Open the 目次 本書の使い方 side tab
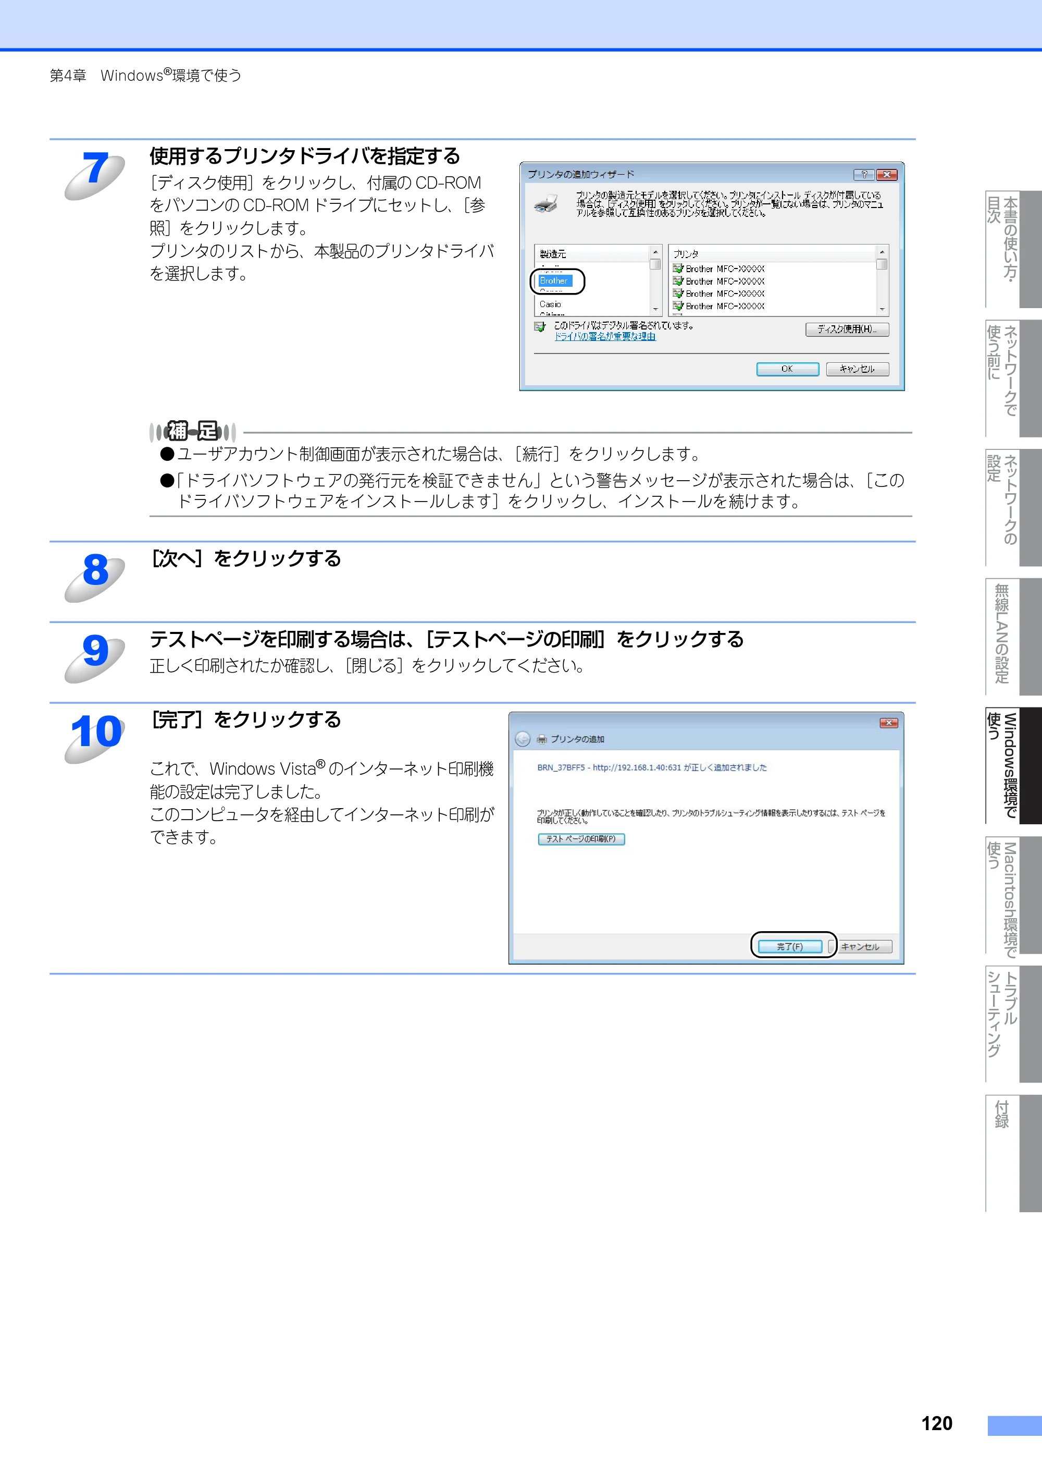The image size is (1042, 1476). click(x=1013, y=249)
